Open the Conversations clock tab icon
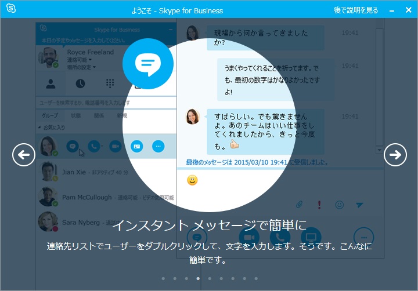The width and height of the screenshot is (418, 291). 80,83
